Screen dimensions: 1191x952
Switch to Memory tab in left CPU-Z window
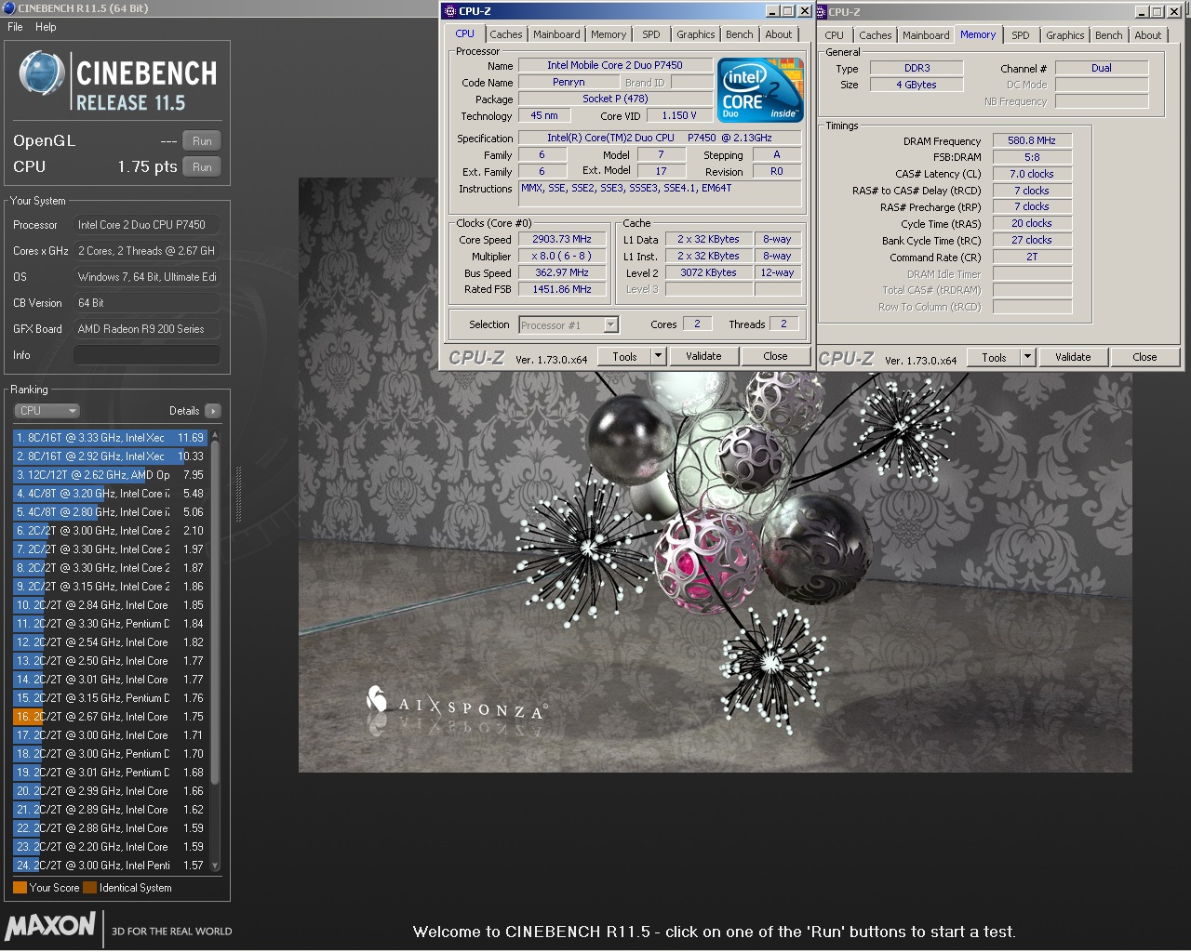[x=609, y=34]
